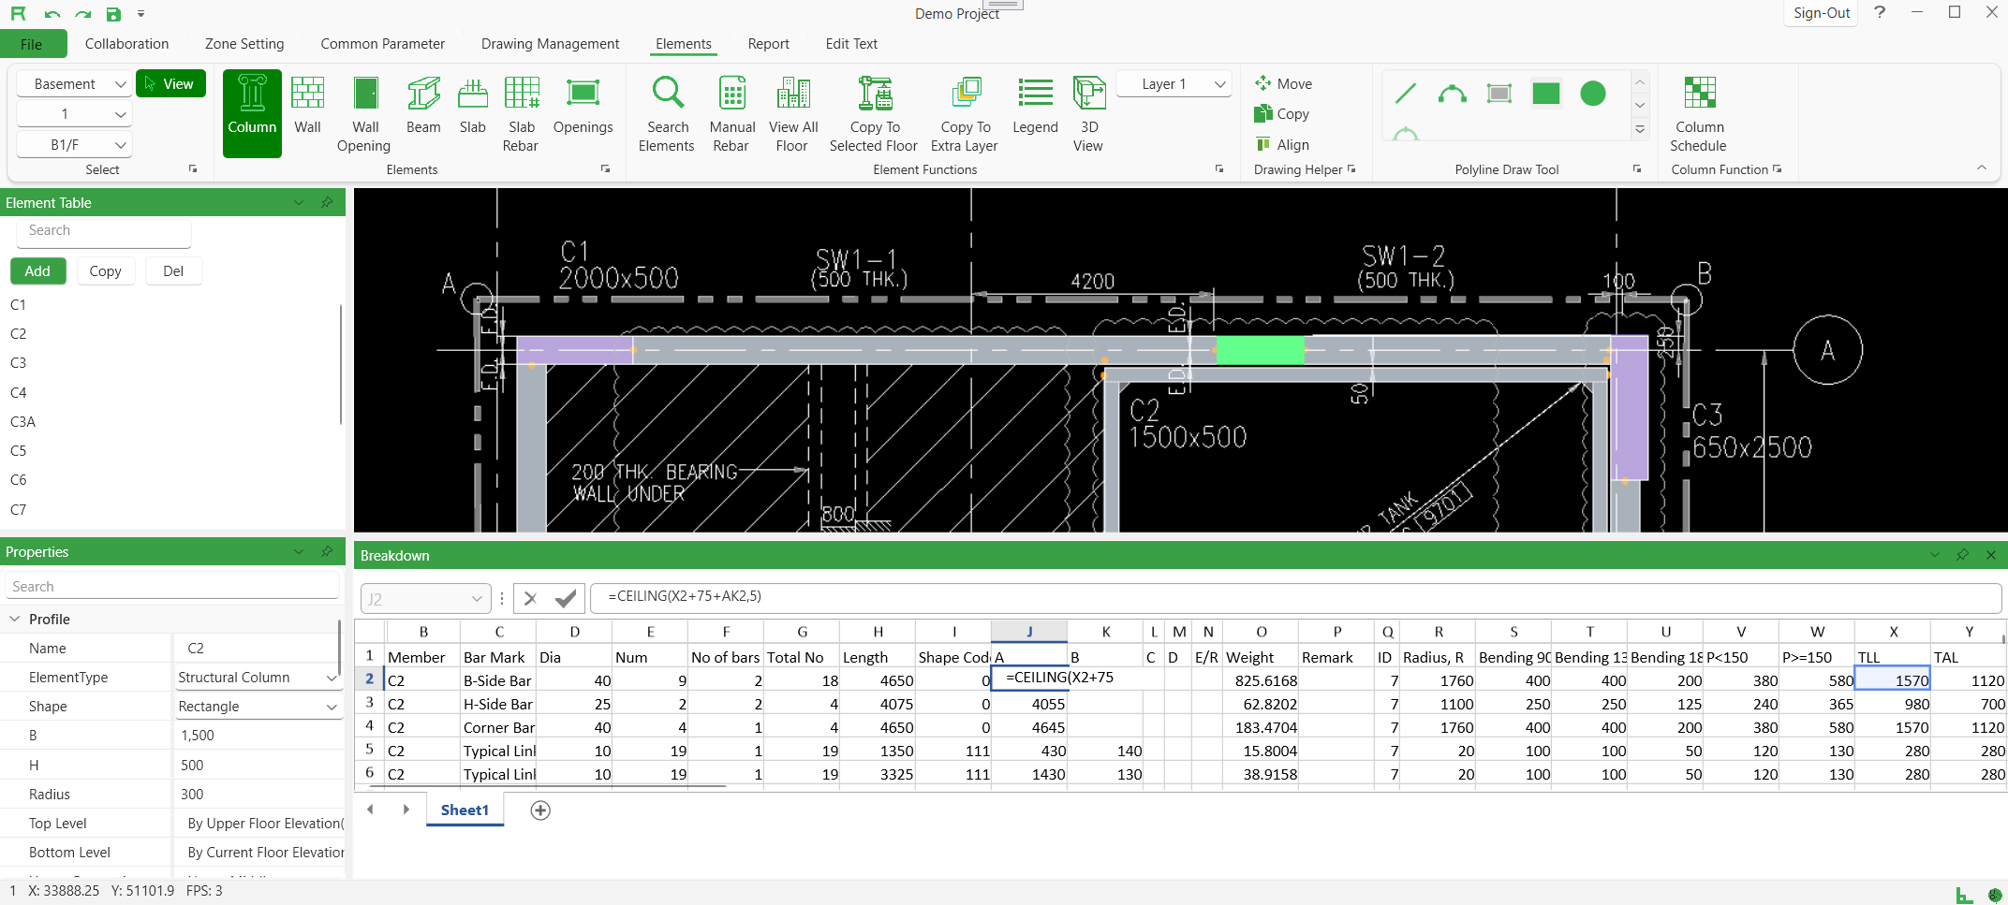2008x905 pixels.
Task: Toggle the View mode button
Action: (x=170, y=84)
